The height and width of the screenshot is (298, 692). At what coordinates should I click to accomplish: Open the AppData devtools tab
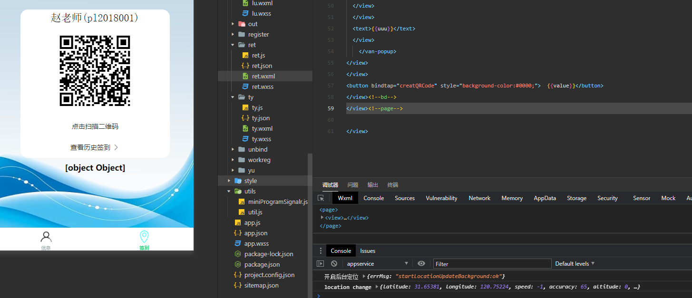click(x=545, y=198)
